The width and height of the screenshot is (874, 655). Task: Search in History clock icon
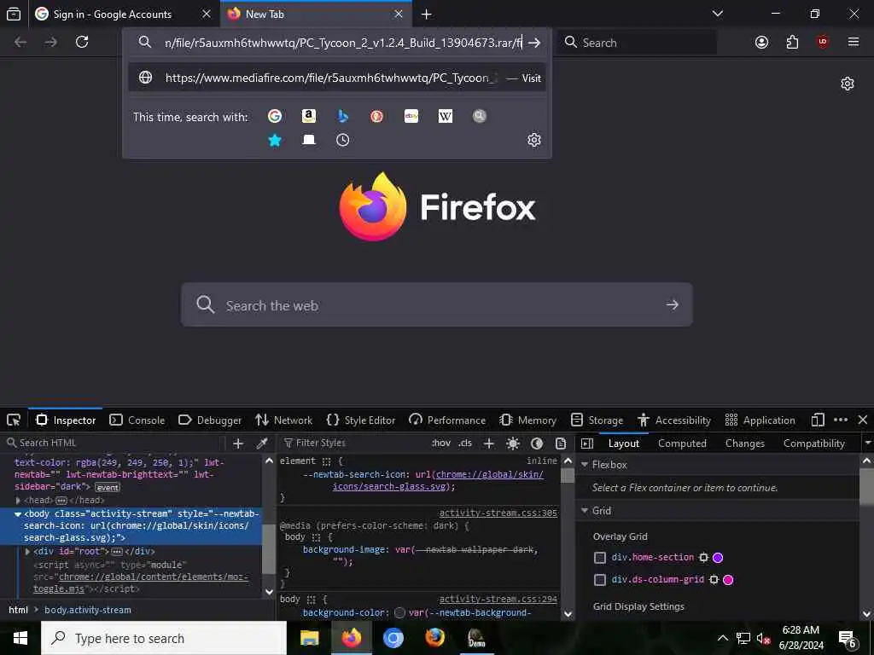(343, 140)
